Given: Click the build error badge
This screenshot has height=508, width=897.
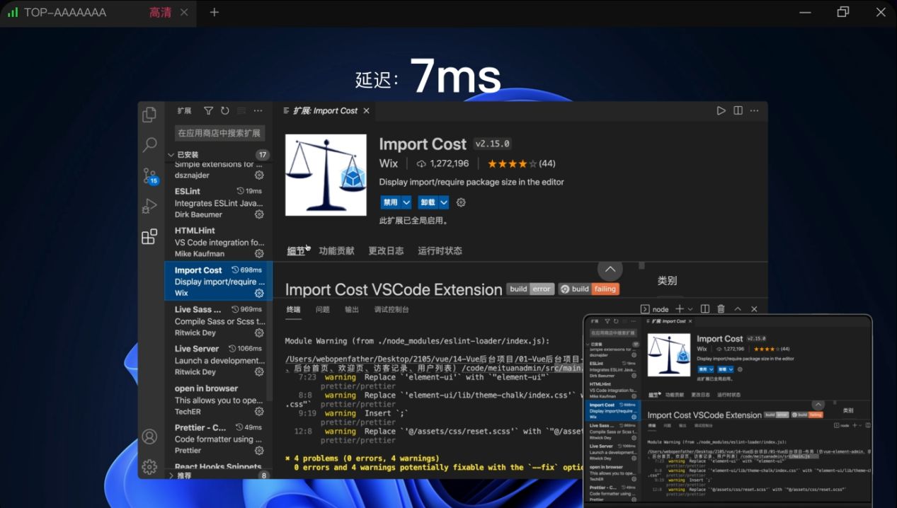Looking at the screenshot, I should click(530, 289).
